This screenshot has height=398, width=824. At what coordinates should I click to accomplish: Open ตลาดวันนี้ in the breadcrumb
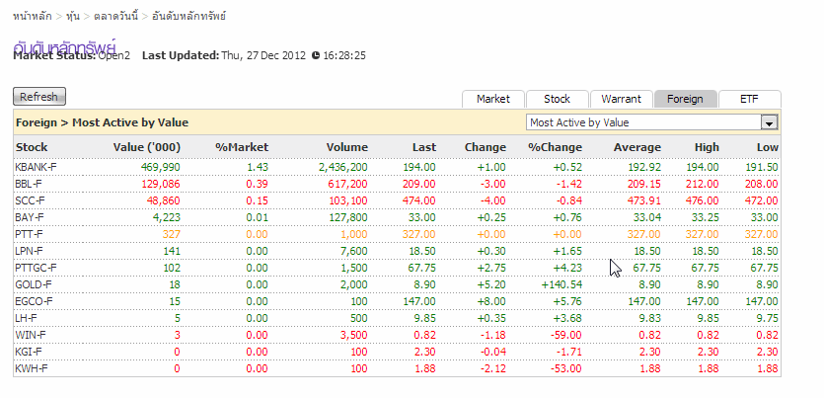pyautogui.click(x=116, y=16)
